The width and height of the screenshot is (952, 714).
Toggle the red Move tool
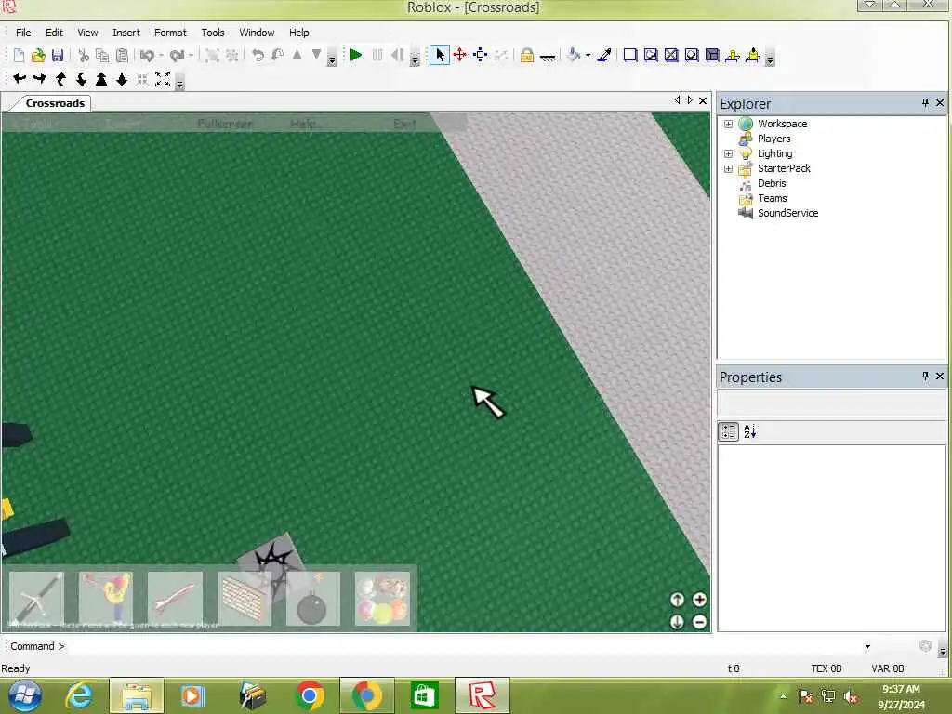pos(459,55)
